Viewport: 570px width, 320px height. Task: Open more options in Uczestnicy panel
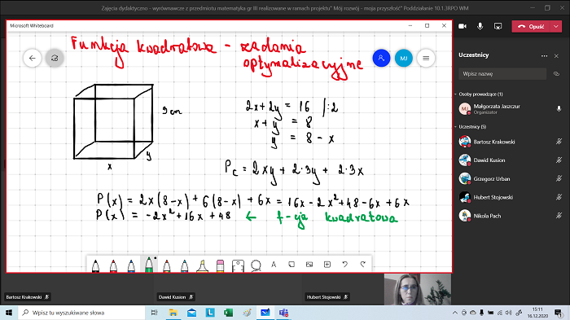[x=544, y=55]
